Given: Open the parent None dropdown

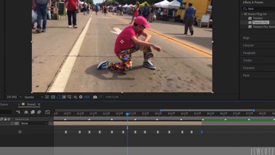Looking at the screenshot, I should click(x=34, y=124).
